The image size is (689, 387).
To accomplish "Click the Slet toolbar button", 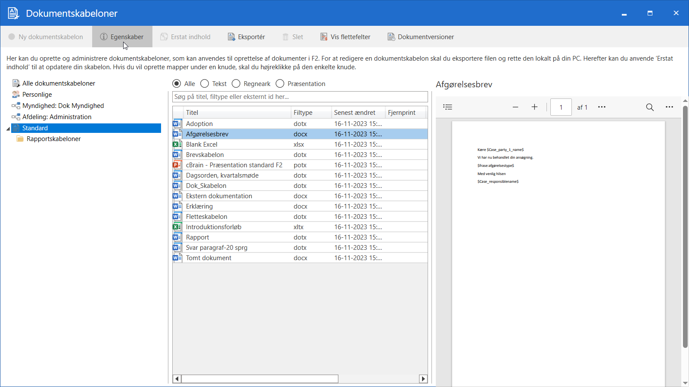I will coord(293,37).
